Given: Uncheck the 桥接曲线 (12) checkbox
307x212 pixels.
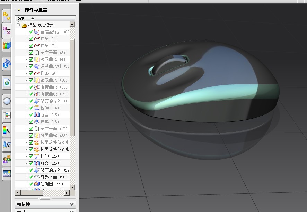Looking at the screenshot, I should coord(31,94).
